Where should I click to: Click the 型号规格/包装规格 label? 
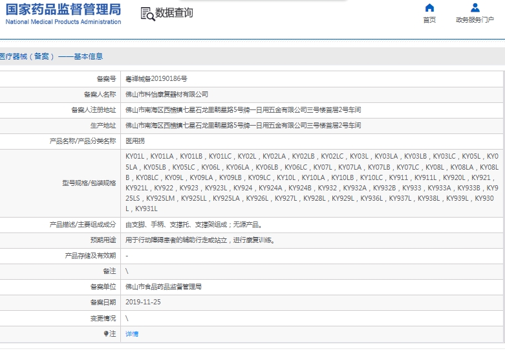pyautogui.click(x=89, y=183)
